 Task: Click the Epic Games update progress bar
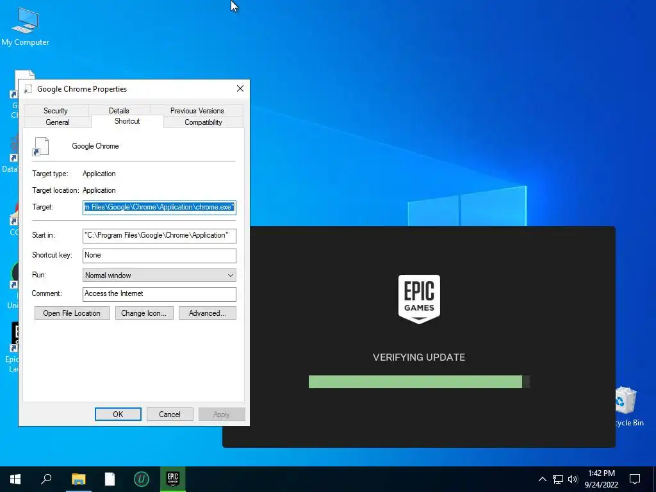click(419, 382)
